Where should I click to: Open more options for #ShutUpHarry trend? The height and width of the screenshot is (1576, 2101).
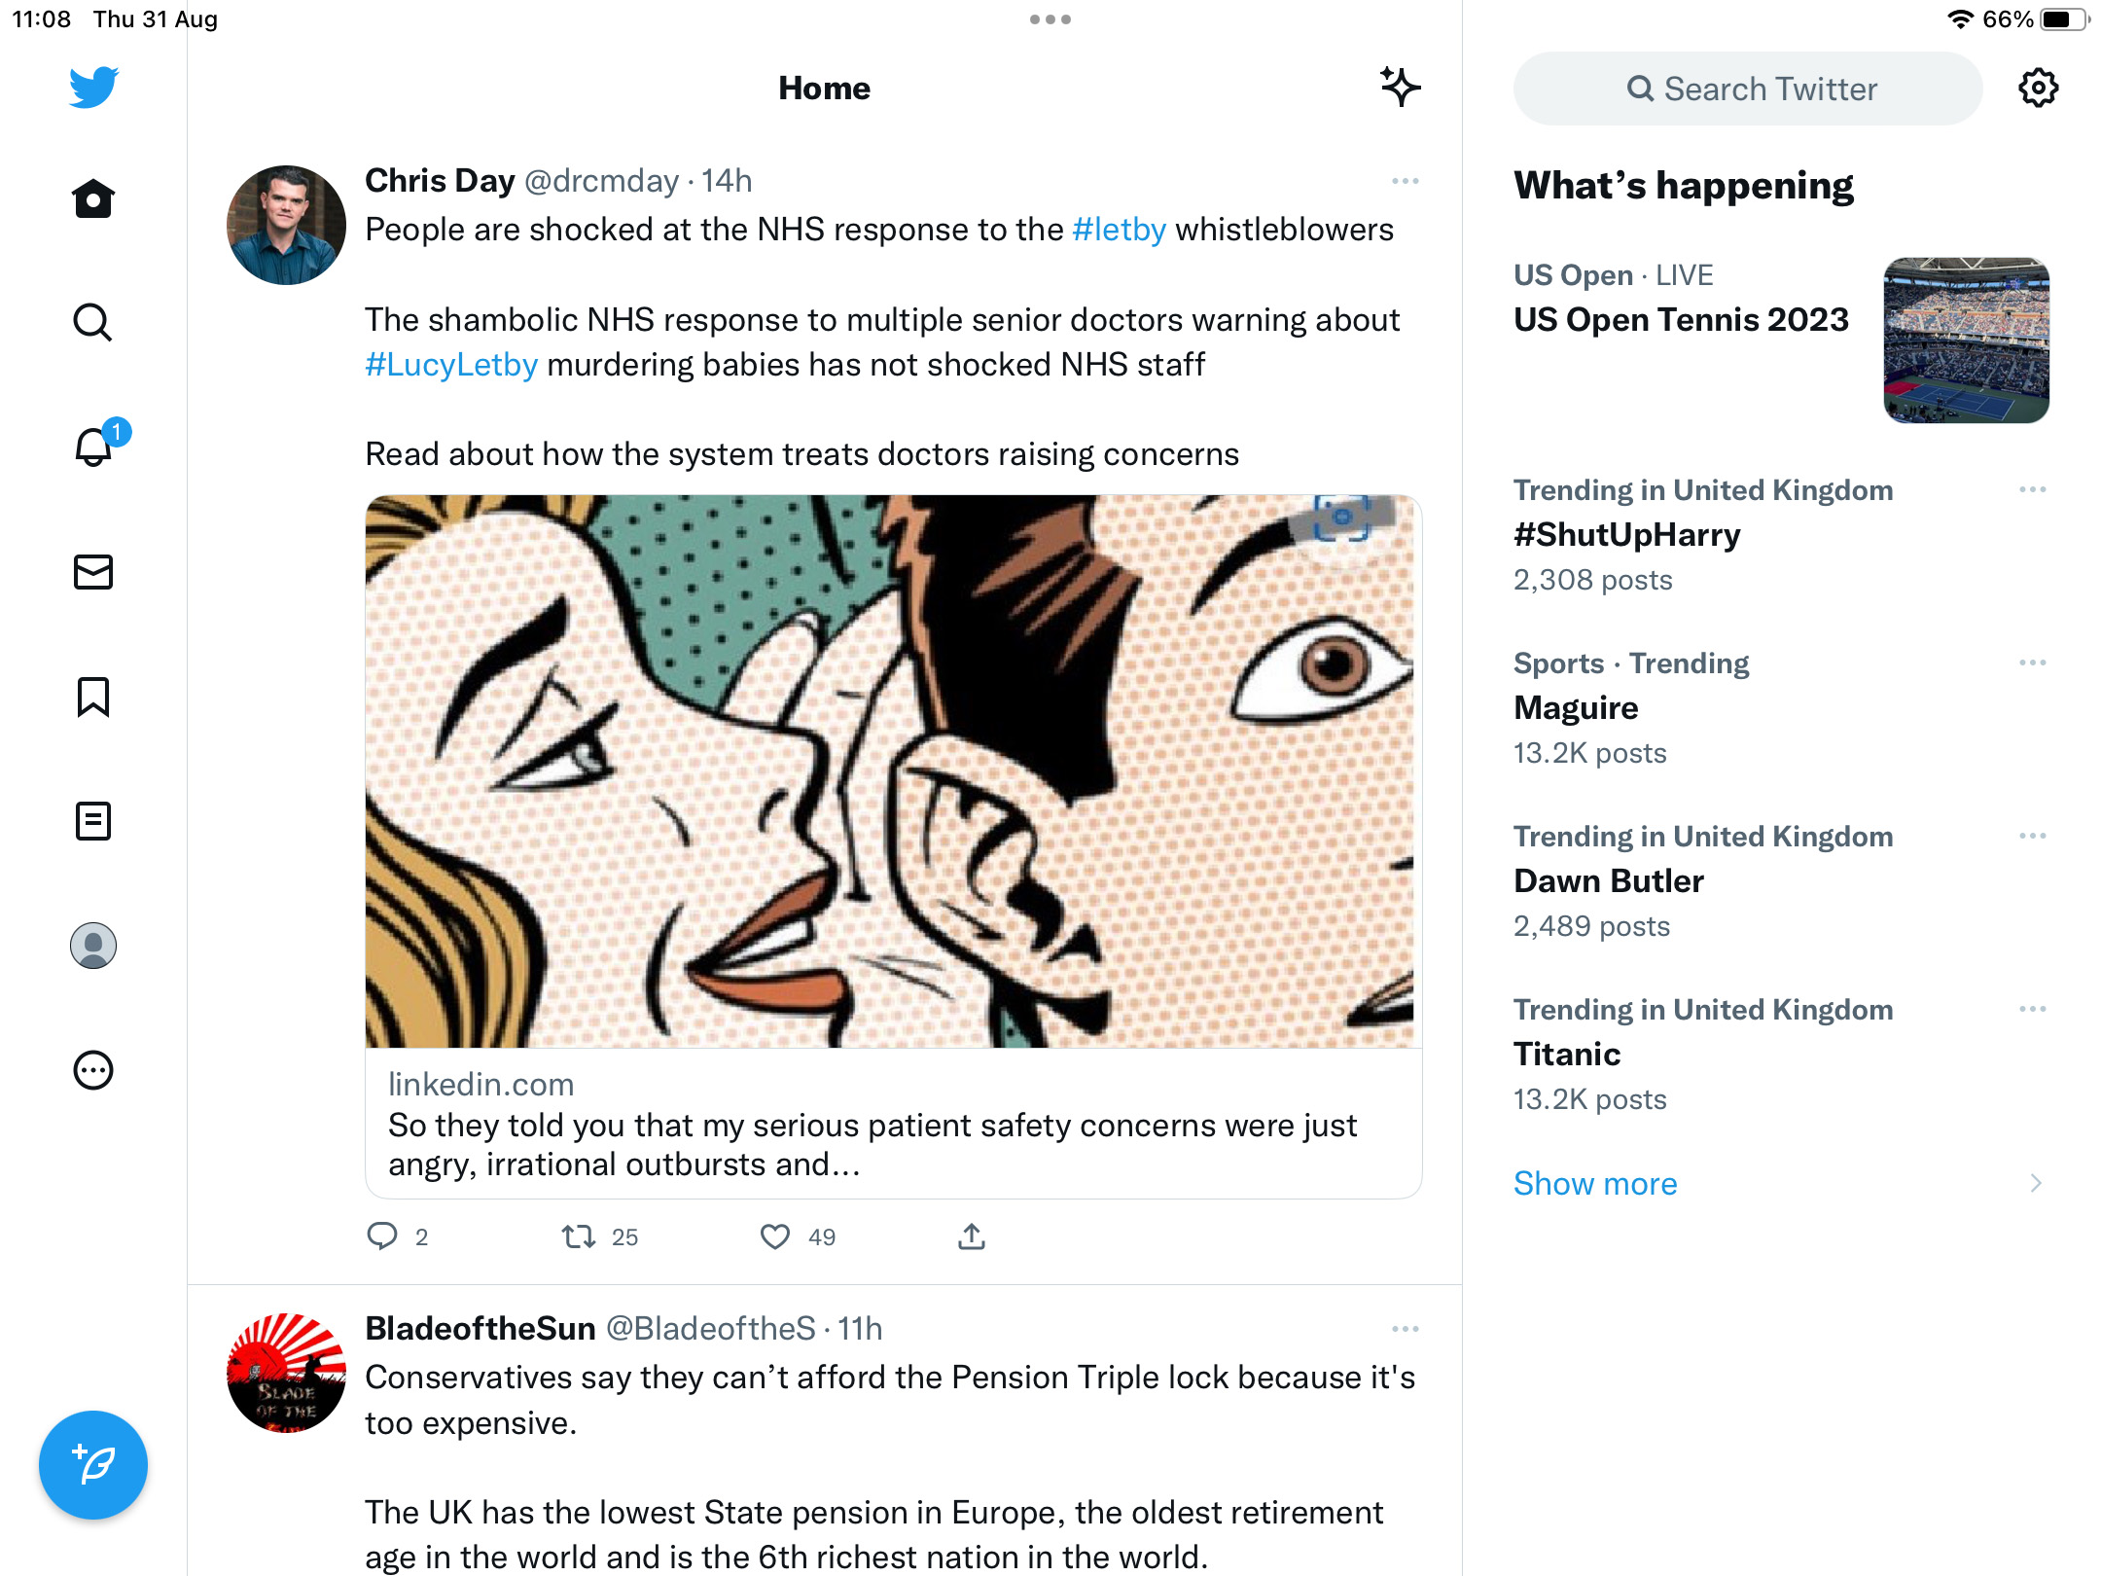(2032, 489)
